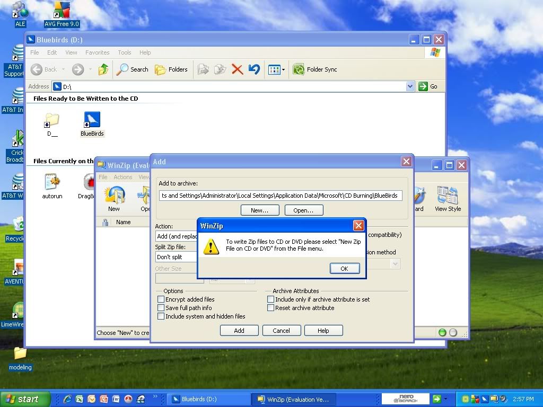Screen dimensions: 543x407
Task: Go Up one folder level
Action: 103,69
